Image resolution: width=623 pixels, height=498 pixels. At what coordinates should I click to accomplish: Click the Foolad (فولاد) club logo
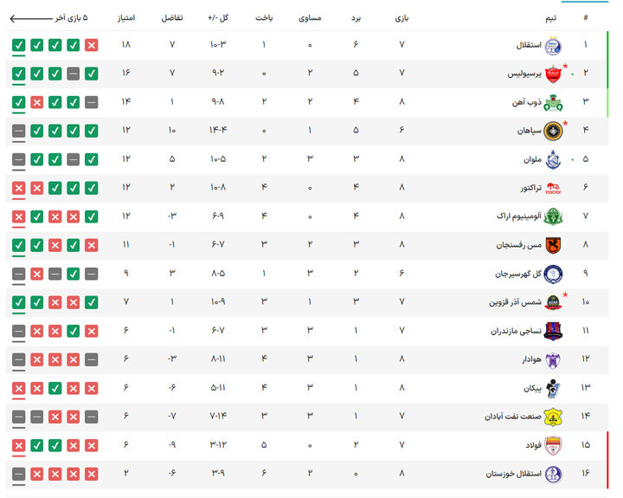point(555,445)
